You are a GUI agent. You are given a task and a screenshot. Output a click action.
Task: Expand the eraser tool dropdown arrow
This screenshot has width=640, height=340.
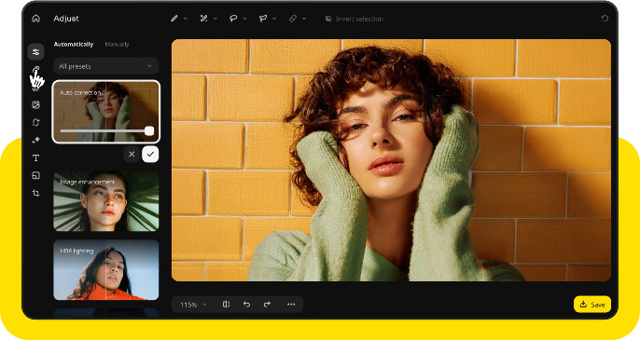pos(304,19)
